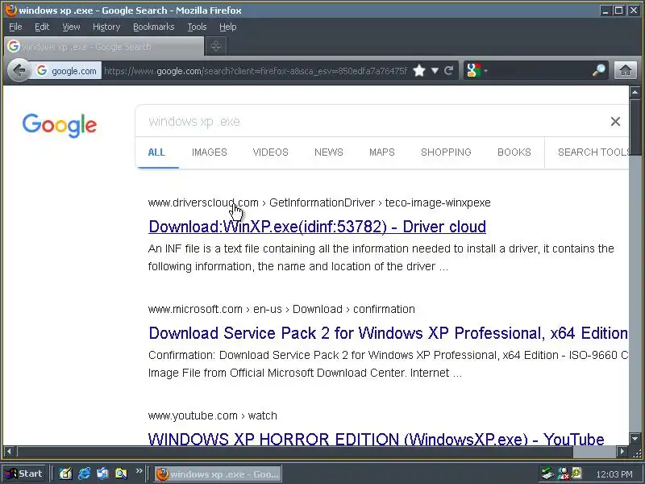Click the www.driverscloud.com breadcrumb text

(203, 202)
